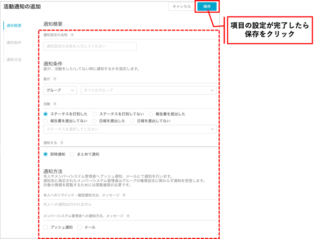Click the help icon next to 活動
314x239 pixels.
[x=55, y=104]
